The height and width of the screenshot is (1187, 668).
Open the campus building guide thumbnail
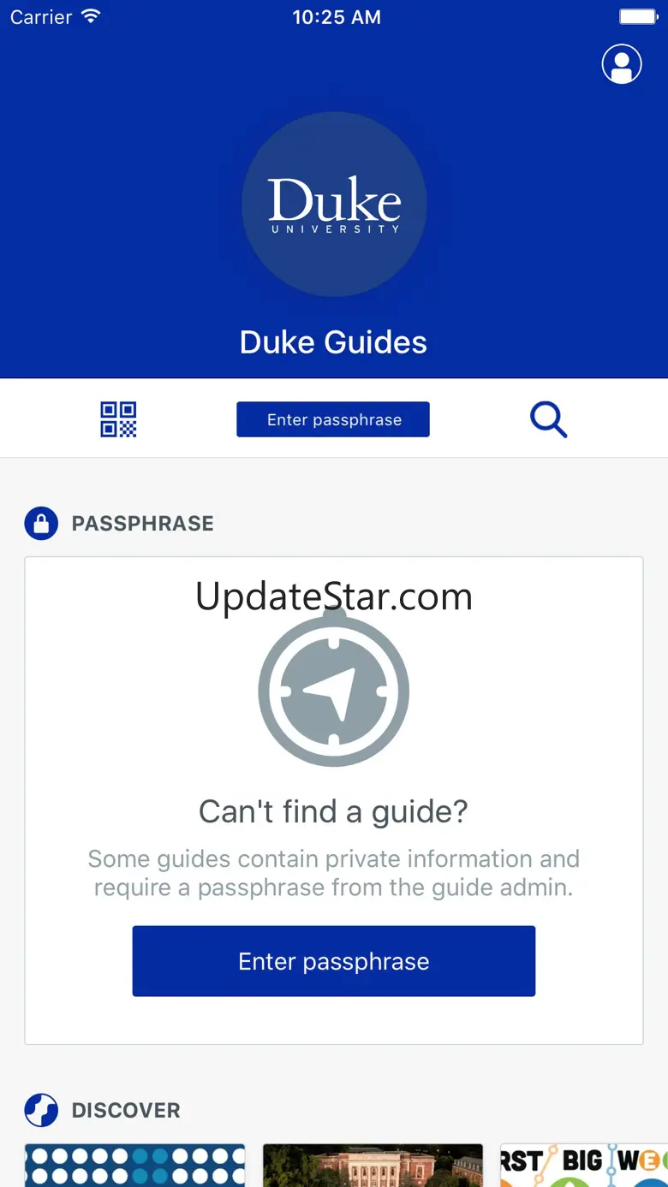[373, 1166]
